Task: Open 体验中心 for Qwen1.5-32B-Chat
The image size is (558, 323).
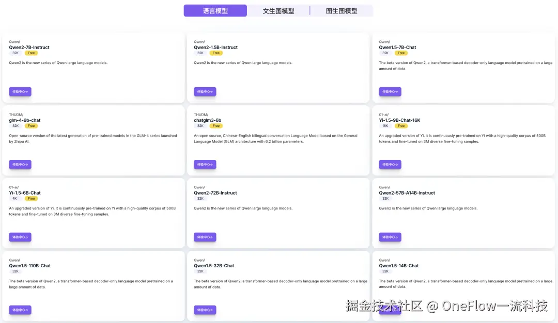Action: 205,310
